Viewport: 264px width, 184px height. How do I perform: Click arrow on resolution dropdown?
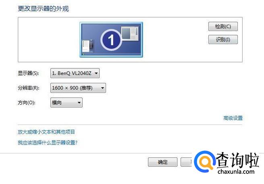[102, 88]
